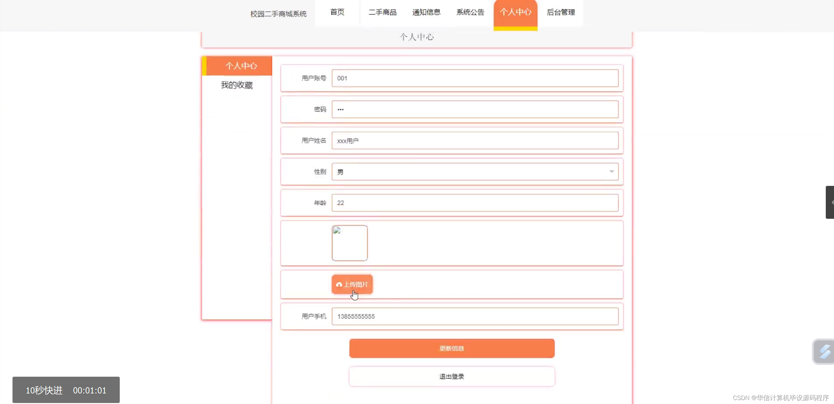Click the 用户账号 field showing 001

[475, 78]
